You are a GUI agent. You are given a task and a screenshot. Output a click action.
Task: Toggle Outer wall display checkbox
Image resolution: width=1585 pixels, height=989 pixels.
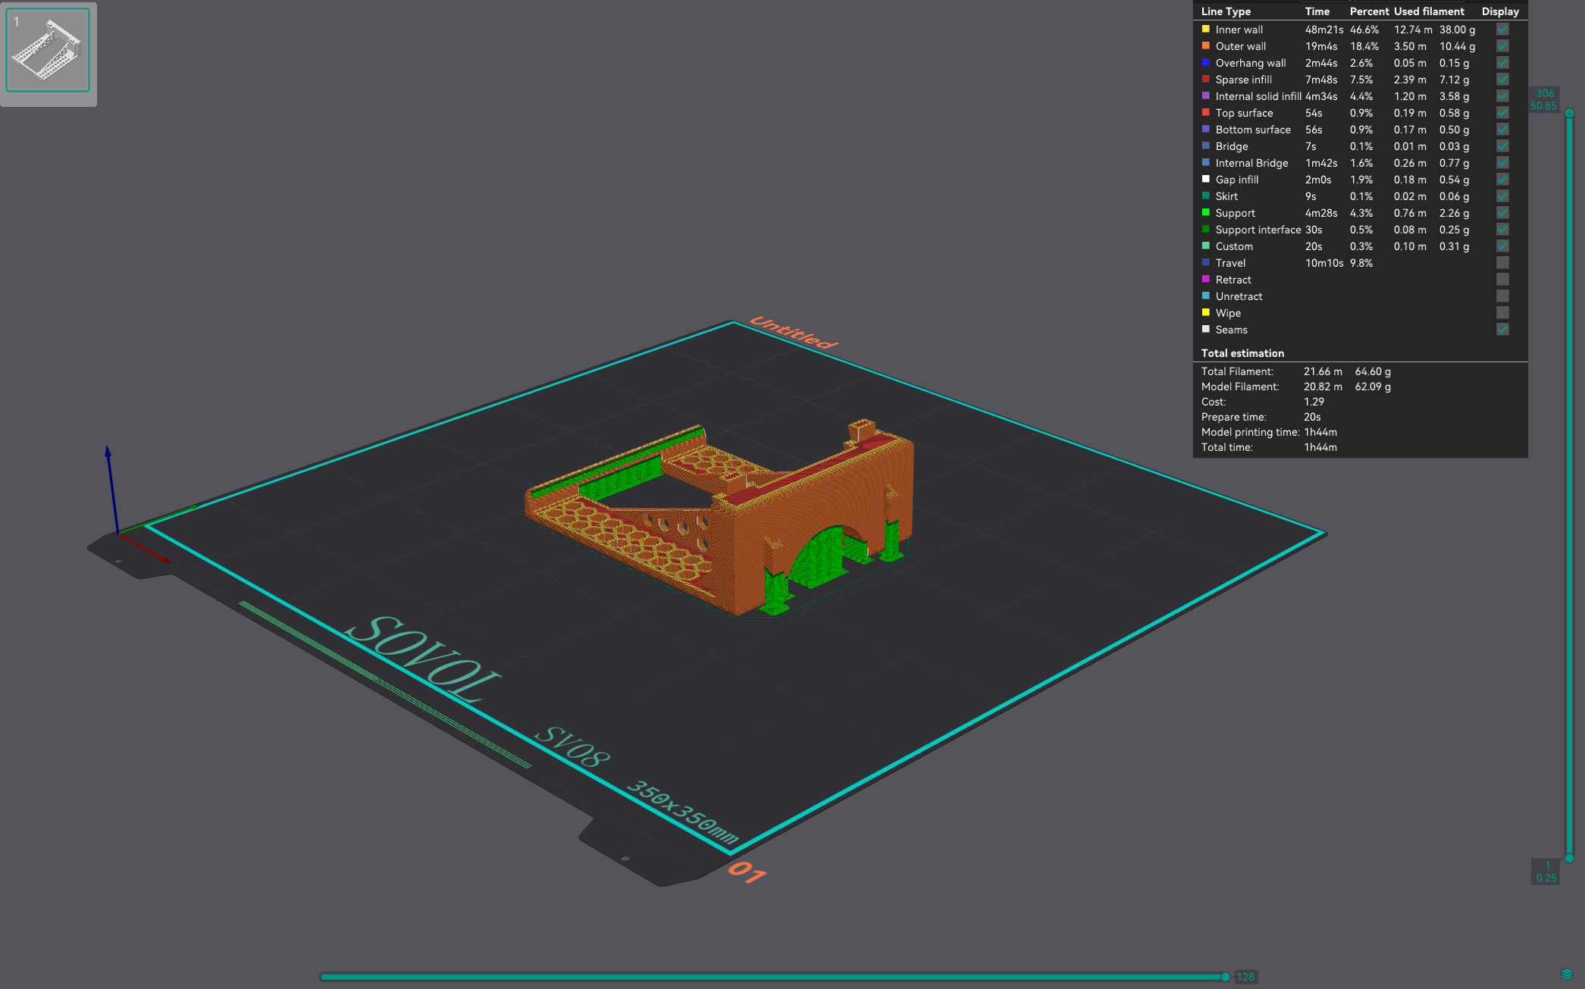(x=1502, y=46)
